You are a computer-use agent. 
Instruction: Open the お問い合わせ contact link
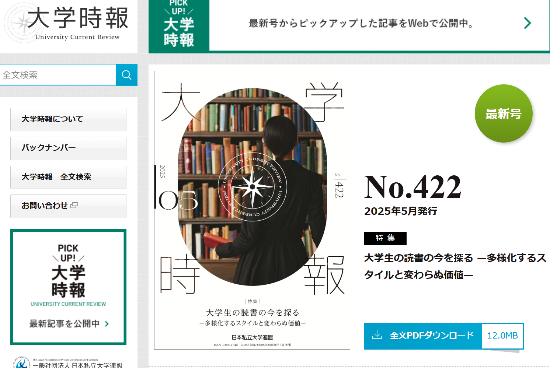68,206
